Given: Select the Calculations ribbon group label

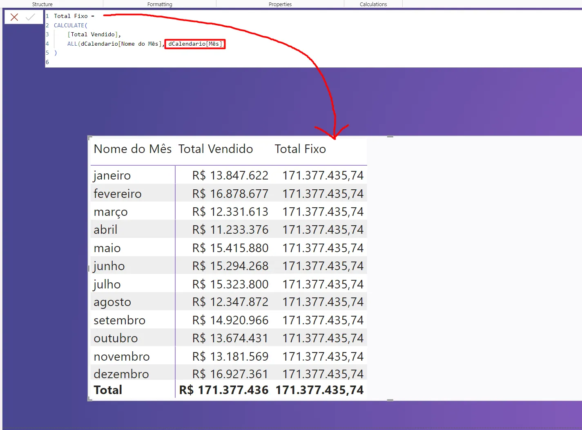Looking at the screenshot, I should 373,4.
